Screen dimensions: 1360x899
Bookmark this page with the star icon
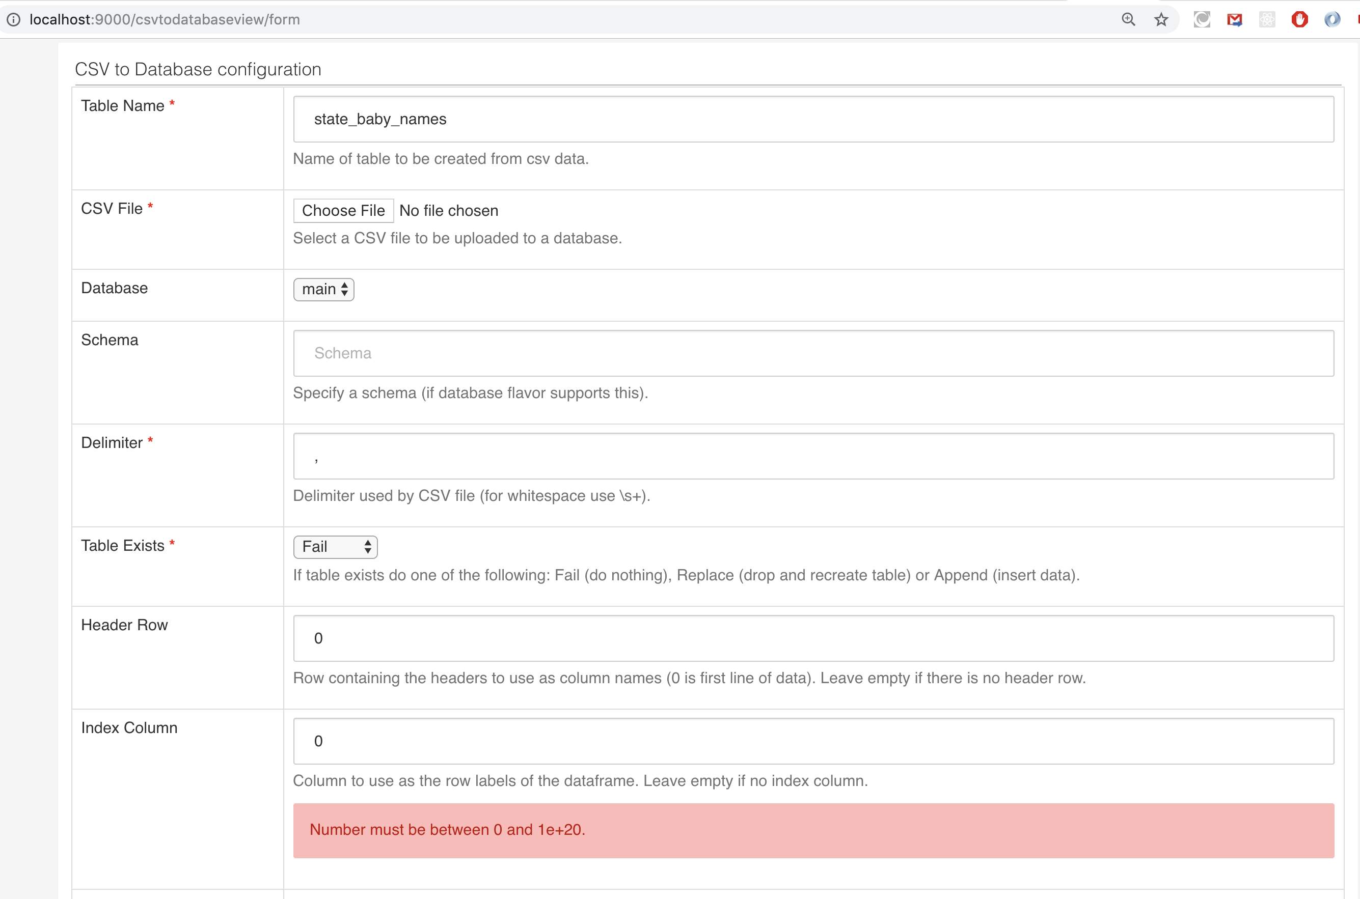point(1161,19)
